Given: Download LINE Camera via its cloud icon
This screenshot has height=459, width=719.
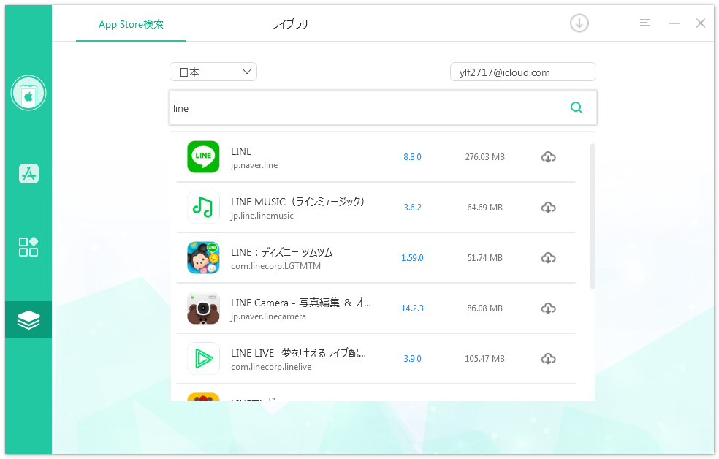Looking at the screenshot, I should [549, 308].
